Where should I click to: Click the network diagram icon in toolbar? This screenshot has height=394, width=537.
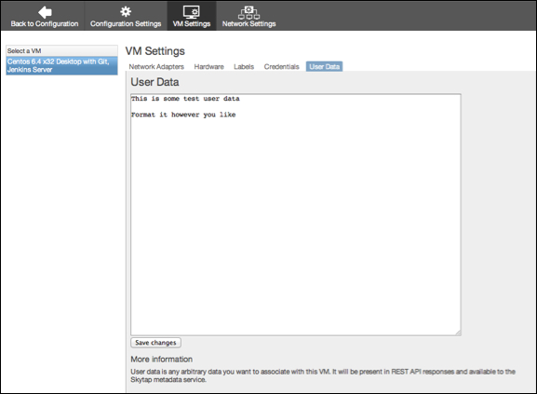[249, 12]
